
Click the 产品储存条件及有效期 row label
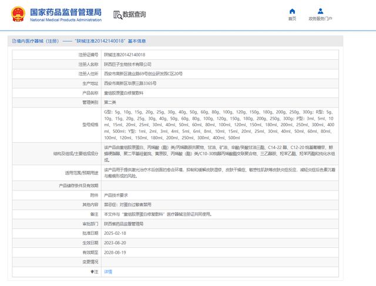pyautogui.click(x=79, y=186)
